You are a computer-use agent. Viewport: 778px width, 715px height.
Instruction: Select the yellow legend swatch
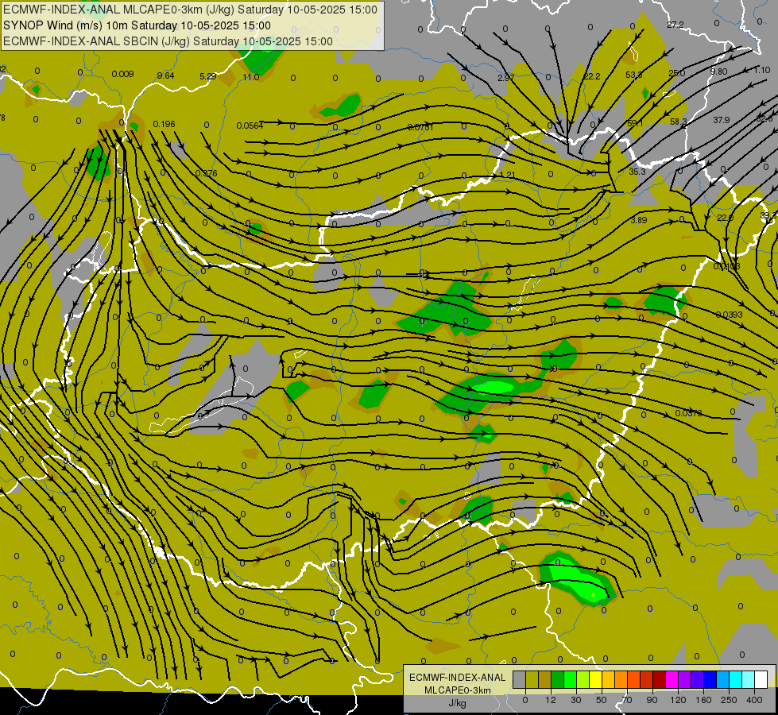pos(596,679)
